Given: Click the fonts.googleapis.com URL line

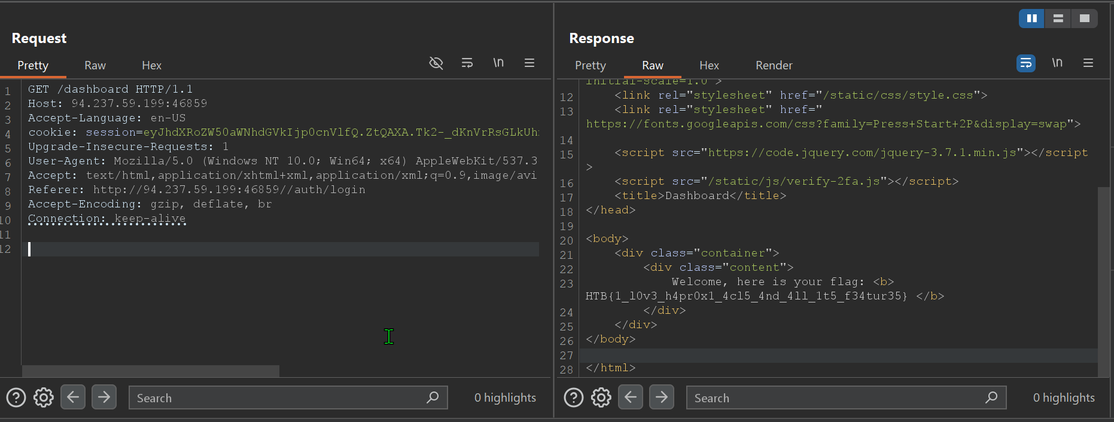Looking at the screenshot, I should [833, 124].
